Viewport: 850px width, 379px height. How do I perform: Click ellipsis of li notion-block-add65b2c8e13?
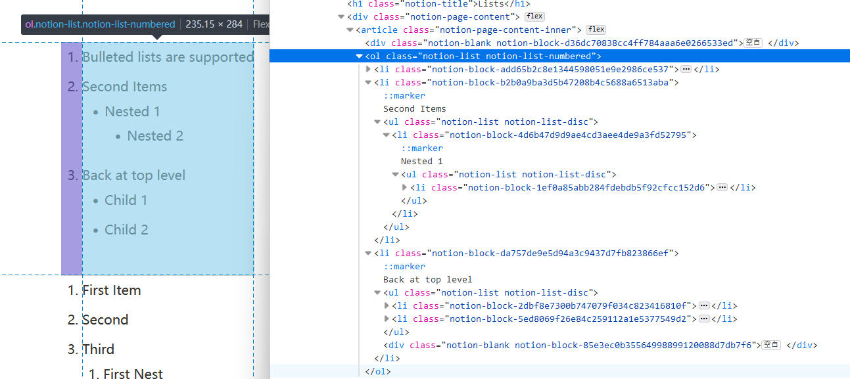pyautogui.click(x=686, y=69)
